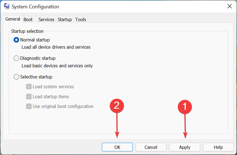
Task: Toggle the Load startup items checkbox
Action: (29, 97)
